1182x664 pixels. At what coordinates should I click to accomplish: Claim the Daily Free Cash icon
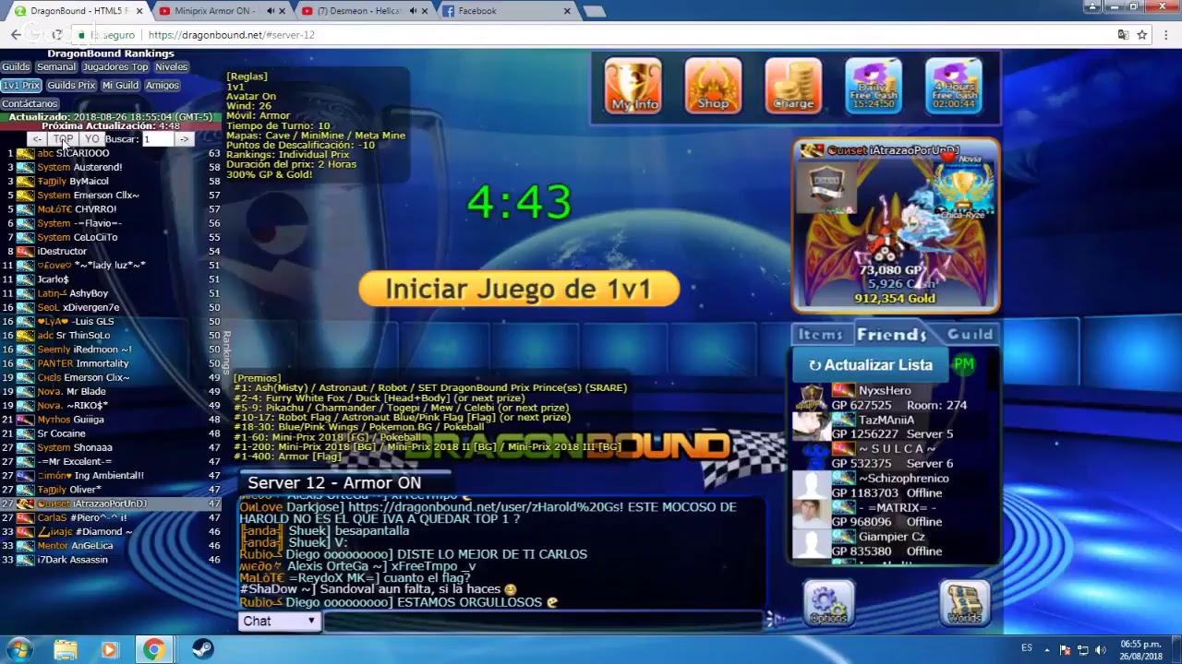pyautogui.click(x=874, y=86)
